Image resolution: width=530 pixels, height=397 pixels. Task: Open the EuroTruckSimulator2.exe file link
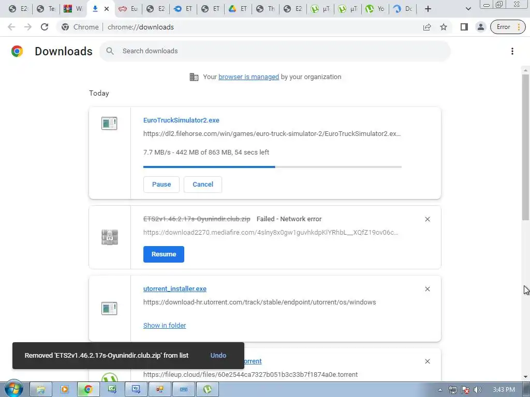[181, 120]
